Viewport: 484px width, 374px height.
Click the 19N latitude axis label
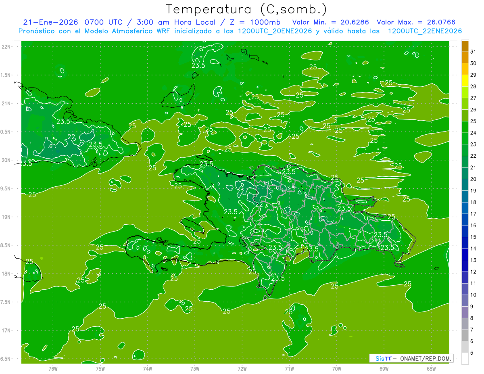[6, 217]
